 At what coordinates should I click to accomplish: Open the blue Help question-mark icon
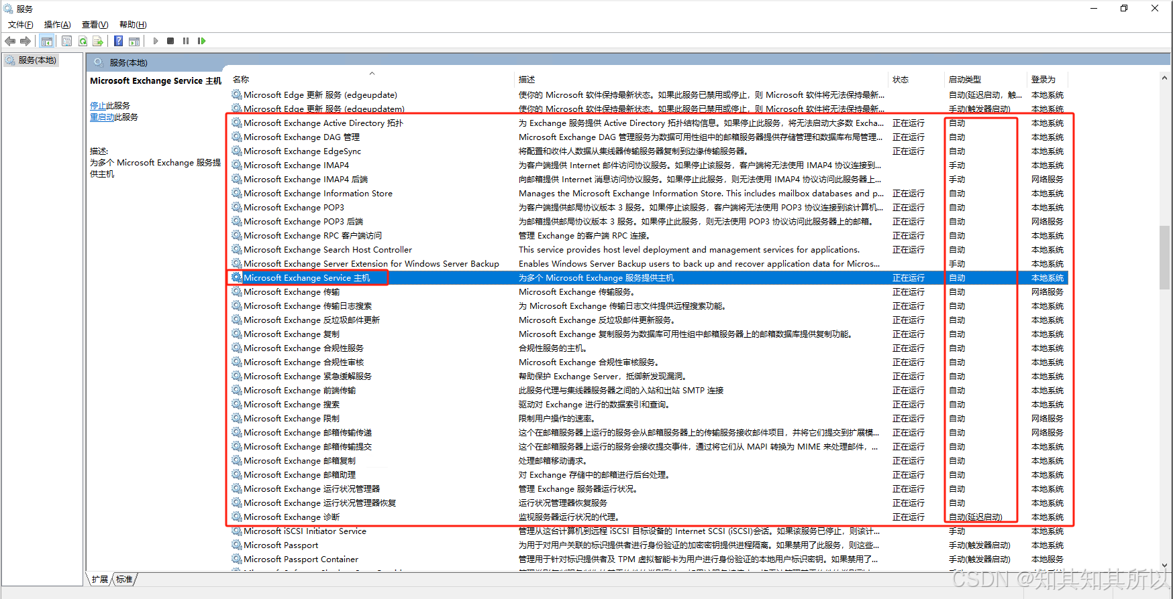click(118, 41)
